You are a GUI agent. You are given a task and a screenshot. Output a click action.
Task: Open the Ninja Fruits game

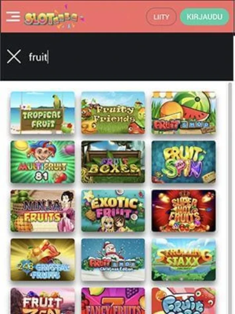[x=43, y=211]
